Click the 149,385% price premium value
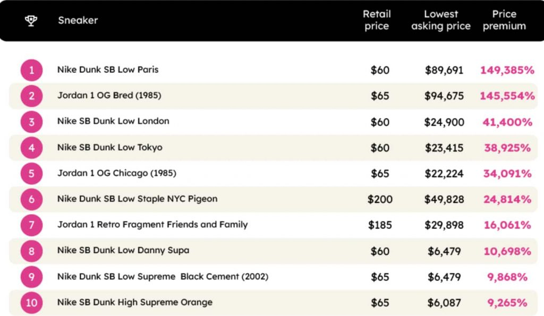The height and width of the screenshot is (316, 544). (x=507, y=70)
